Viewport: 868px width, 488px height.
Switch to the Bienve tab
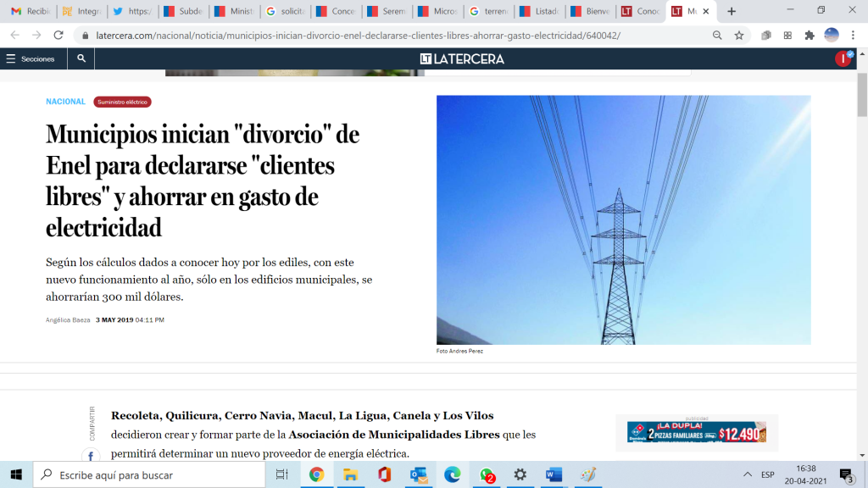591,11
